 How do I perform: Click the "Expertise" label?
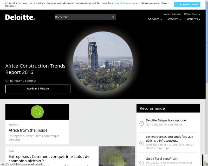click(13, 125)
